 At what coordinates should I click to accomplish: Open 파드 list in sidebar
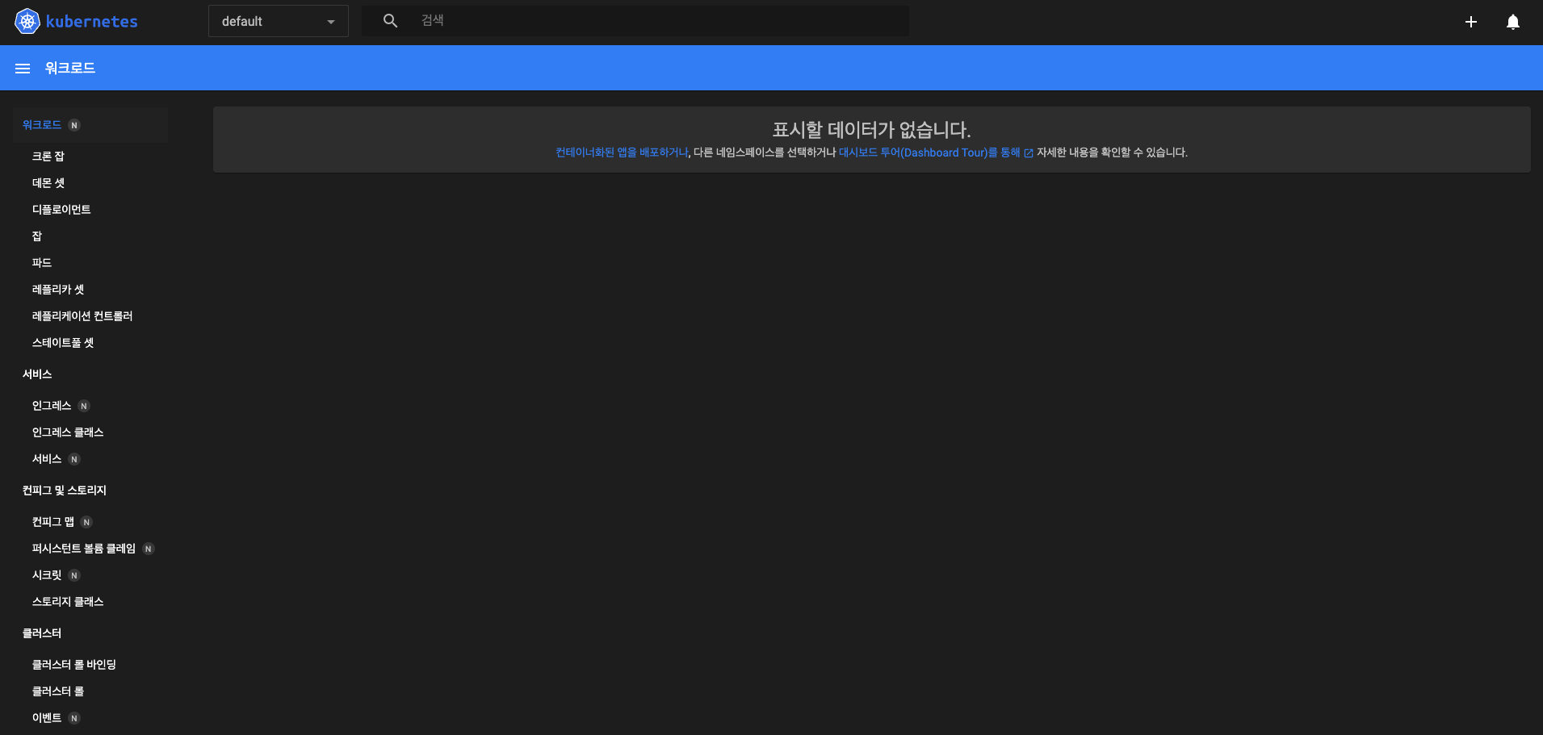(42, 263)
